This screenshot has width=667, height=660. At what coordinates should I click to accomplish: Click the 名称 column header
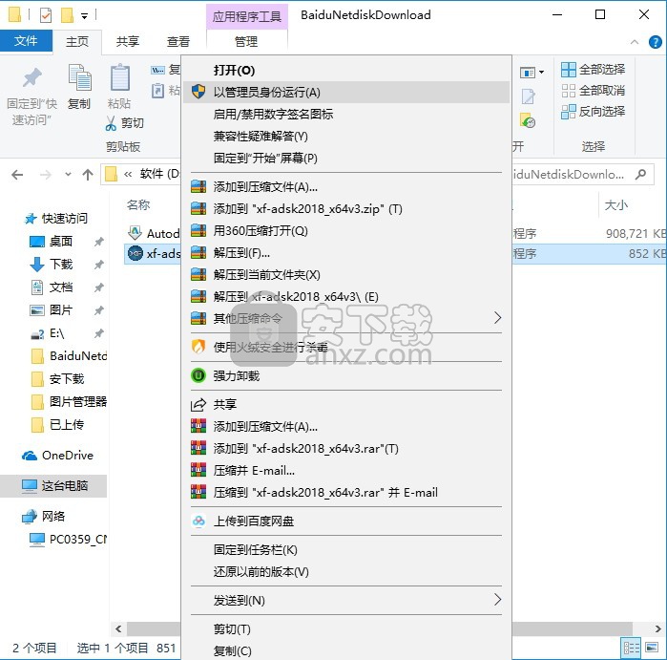tap(138, 204)
